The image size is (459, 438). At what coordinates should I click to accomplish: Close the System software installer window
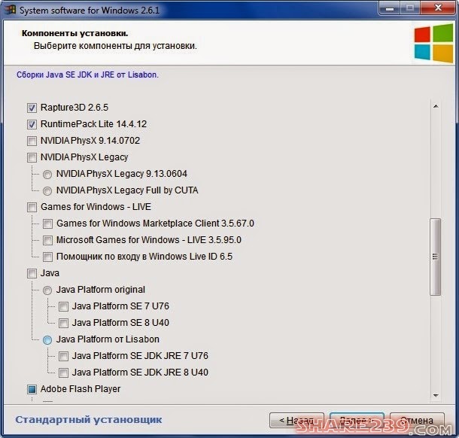pos(438,8)
